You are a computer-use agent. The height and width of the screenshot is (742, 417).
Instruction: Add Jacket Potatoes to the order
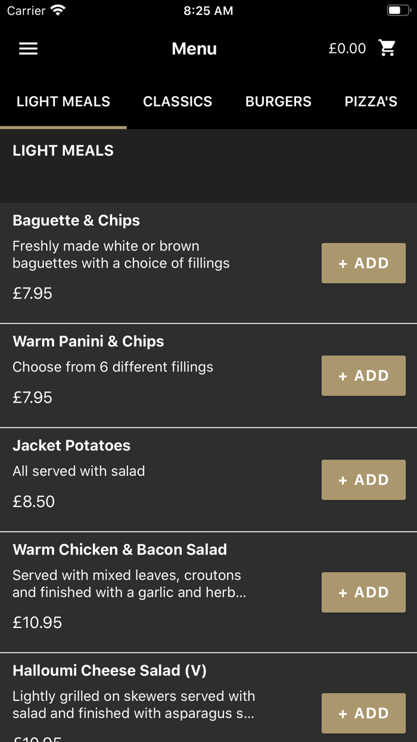tap(363, 480)
